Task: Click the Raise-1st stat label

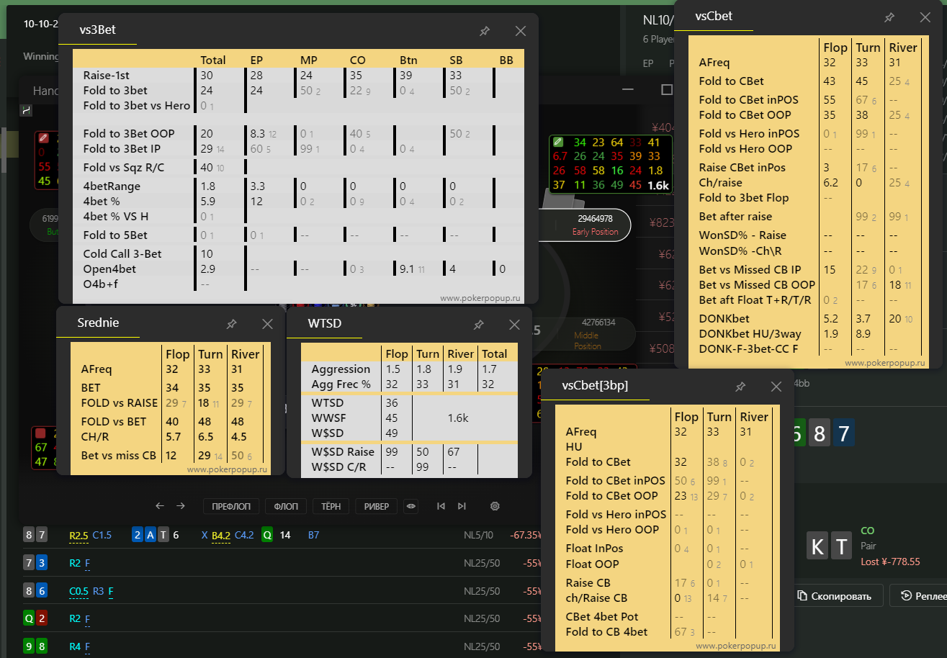Action: (x=106, y=76)
